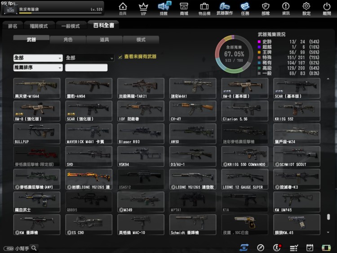
Task: Toggle the 小幫手 helper switch
Action: [x=9, y=248]
